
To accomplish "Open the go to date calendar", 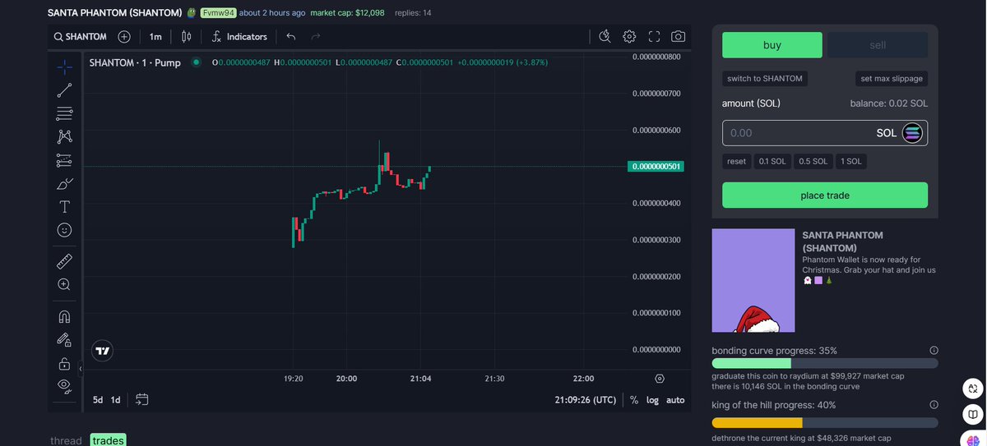I will [x=142, y=400].
